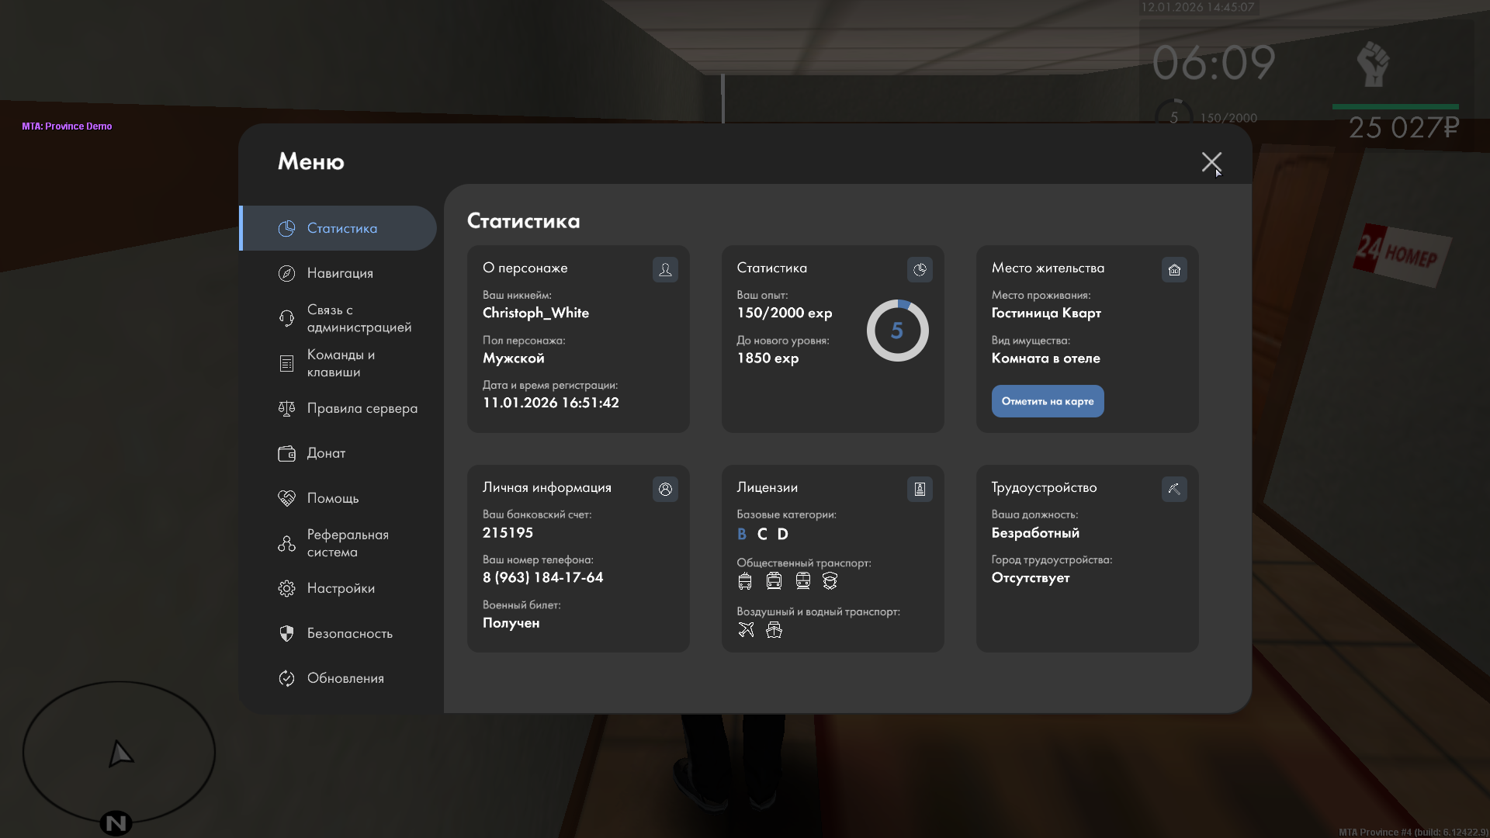The height and width of the screenshot is (838, 1490).
Task: Open the Навигация menu section
Action: [339, 273]
